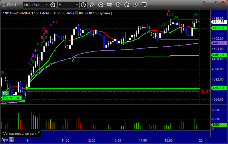The image size is (228, 144).
Task: Click the 4412.24 green price label
Action: (x=218, y=28)
